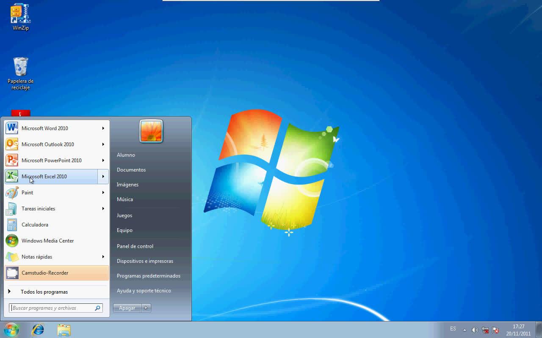Image resolution: width=542 pixels, height=338 pixels.
Task: Click the ES language indicator
Action: coord(453,329)
